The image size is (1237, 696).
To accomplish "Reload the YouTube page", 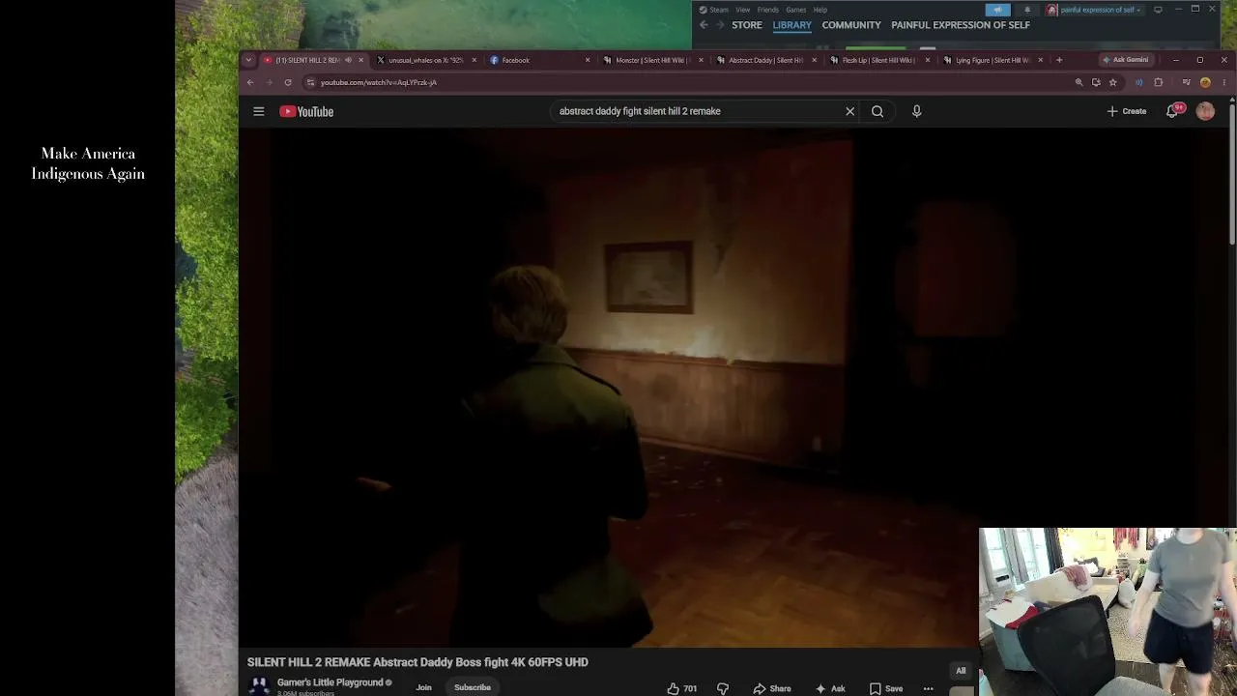I will (288, 82).
